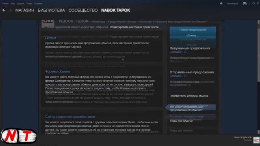The image size is (260, 146).
Task: Launch Big Picture mode controller icon
Action: pos(245,3)
